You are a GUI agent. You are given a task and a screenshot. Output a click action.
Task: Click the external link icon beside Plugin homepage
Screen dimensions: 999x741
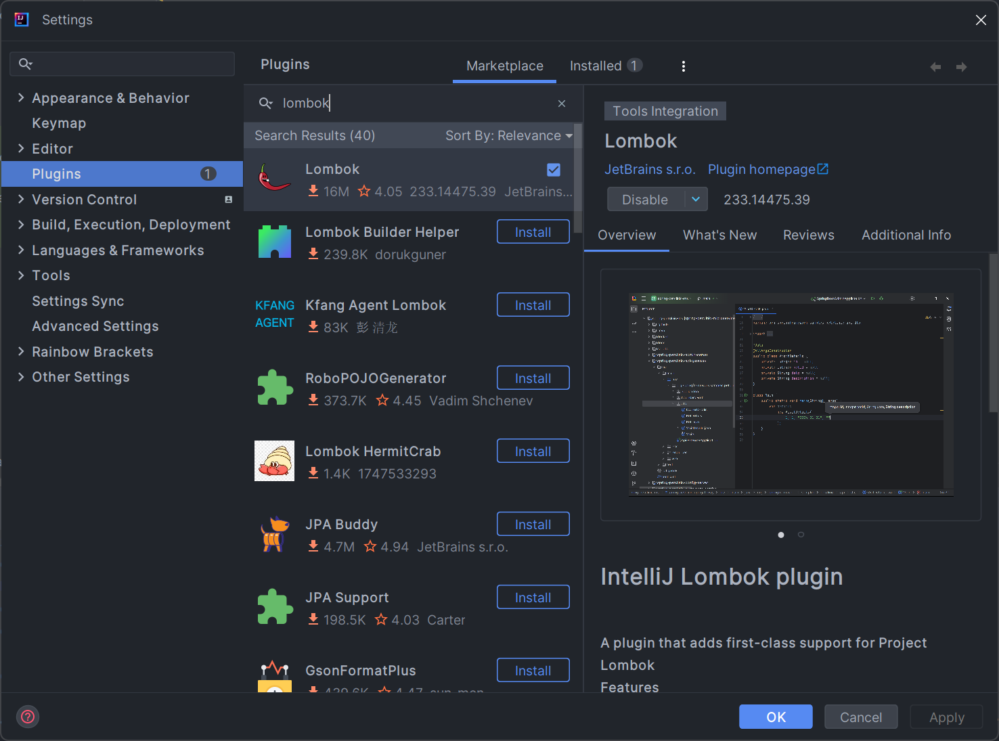tap(823, 169)
